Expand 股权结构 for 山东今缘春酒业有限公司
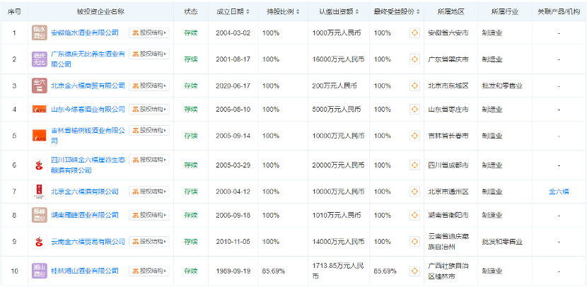This screenshot has height=287, width=587. (x=149, y=109)
